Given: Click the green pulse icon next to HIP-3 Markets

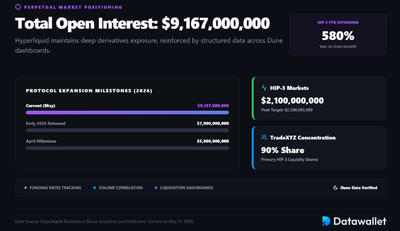Looking at the screenshot, I should [x=264, y=88].
